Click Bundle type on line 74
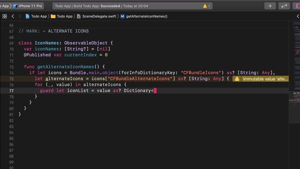The image size is (300, 169). (78, 73)
